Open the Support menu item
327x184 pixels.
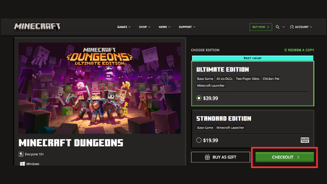click(187, 27)
